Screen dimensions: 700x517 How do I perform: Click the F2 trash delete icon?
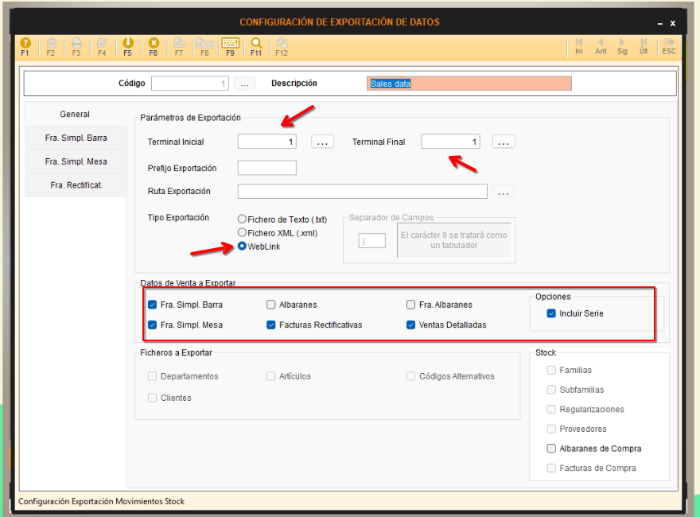click(x=51, y=45)
